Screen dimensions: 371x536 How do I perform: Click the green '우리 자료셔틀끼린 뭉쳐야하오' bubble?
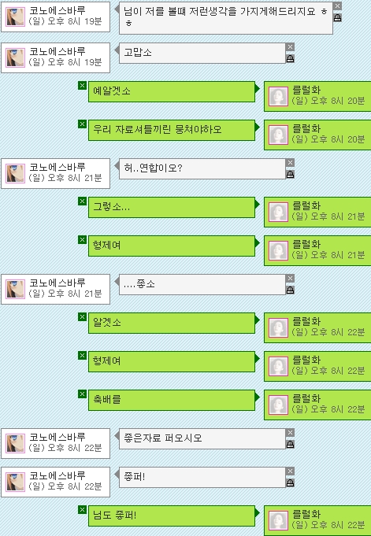[172, 130]
